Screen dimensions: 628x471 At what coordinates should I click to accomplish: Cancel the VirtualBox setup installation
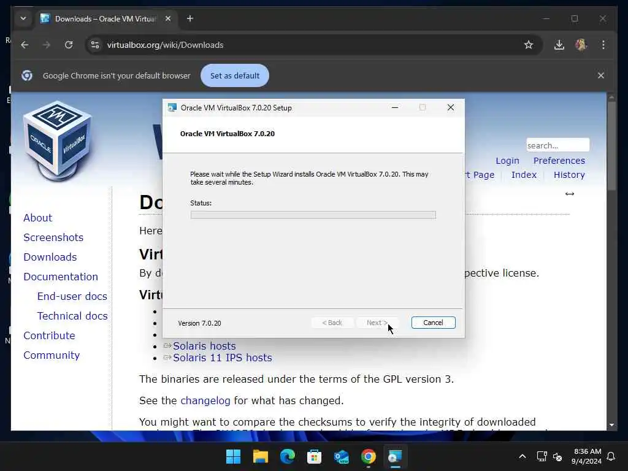(x=434, y=323)
